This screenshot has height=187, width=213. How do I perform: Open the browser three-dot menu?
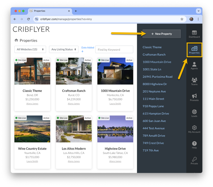pyautogui.click(x=198, y=19)
